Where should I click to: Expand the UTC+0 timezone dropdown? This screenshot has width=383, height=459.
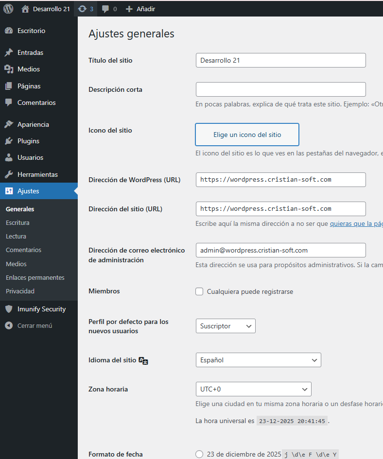(x=253, y=389)
